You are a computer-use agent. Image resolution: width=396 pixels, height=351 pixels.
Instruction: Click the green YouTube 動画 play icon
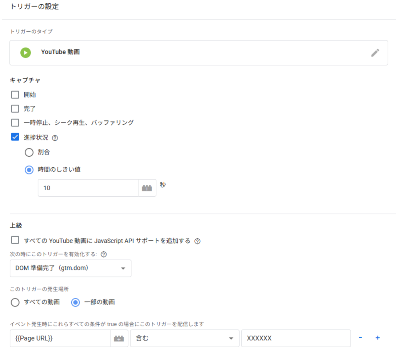(25, 52)
